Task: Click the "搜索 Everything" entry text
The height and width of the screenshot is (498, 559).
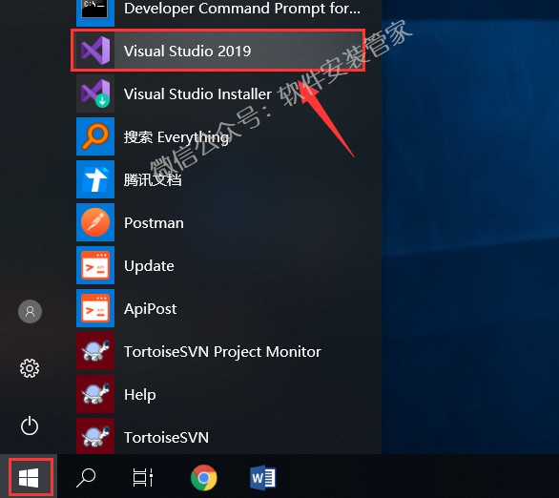Action: pyautogui.click(x=176, y=137)
